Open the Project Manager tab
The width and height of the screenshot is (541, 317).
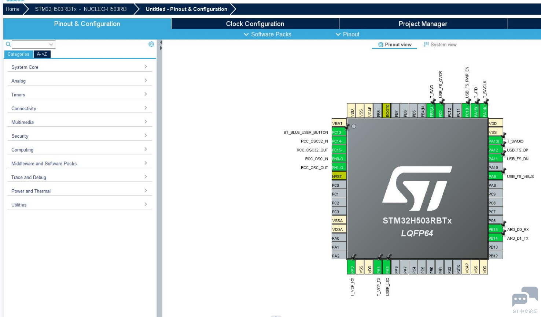pyautogui.click(x=423, y=24)
